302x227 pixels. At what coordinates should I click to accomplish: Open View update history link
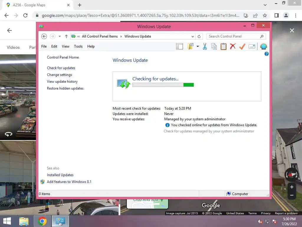pyautogui.click(x=62, y=82)
